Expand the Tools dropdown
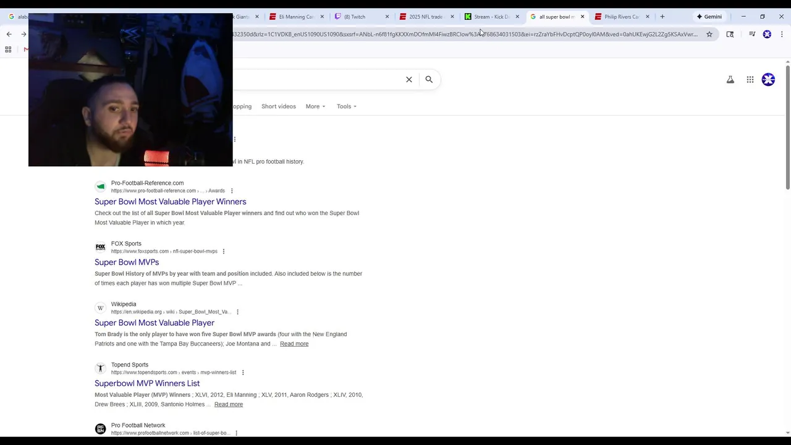Screen dimensions: 791x445 click(x=347, y=106)
